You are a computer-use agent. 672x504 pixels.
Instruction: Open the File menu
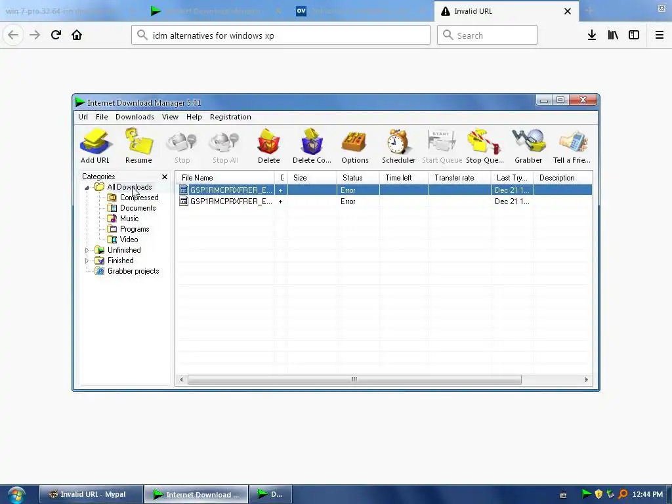click(x=102, y=117)
